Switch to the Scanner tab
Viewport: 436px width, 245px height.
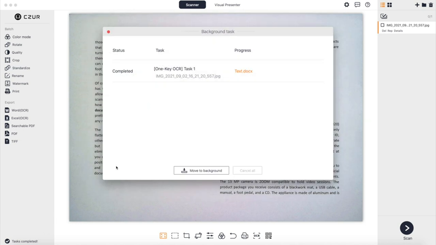192,5
